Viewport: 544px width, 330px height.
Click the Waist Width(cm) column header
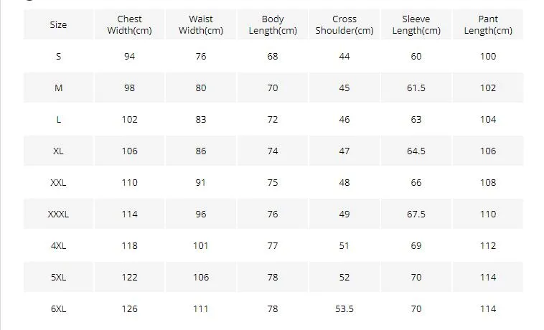[x=201, y=24]
